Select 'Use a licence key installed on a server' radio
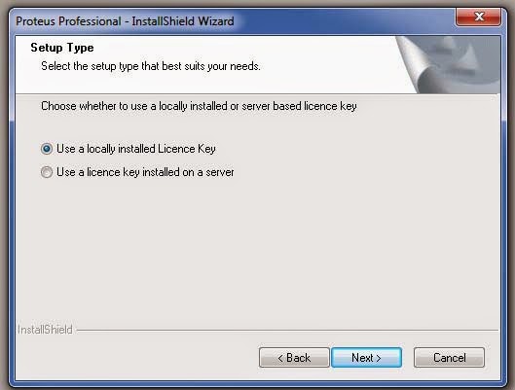Image resolution: width=515 pixels, height=390 pixels. tap(47, 172)
